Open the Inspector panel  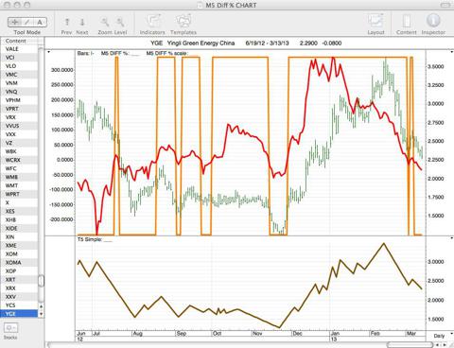coord(433,21)
